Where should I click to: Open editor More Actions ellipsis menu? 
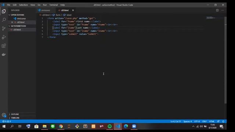tap(223, 10)
